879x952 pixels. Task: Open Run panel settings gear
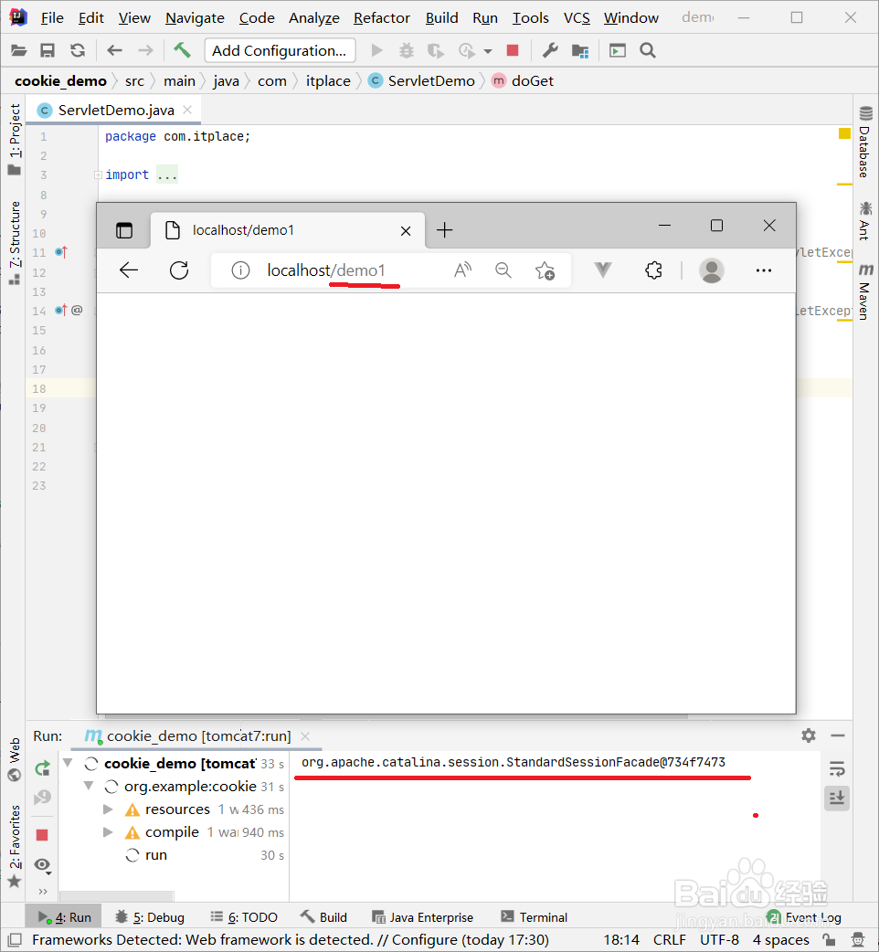pos(809,735)
